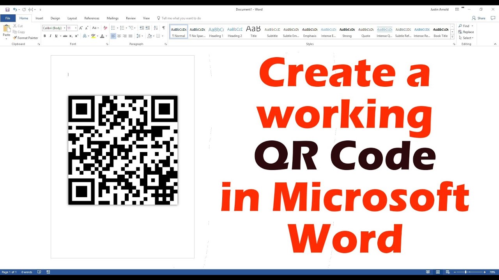
Task: Switch to the Design tab
Action: pos(55,18)
